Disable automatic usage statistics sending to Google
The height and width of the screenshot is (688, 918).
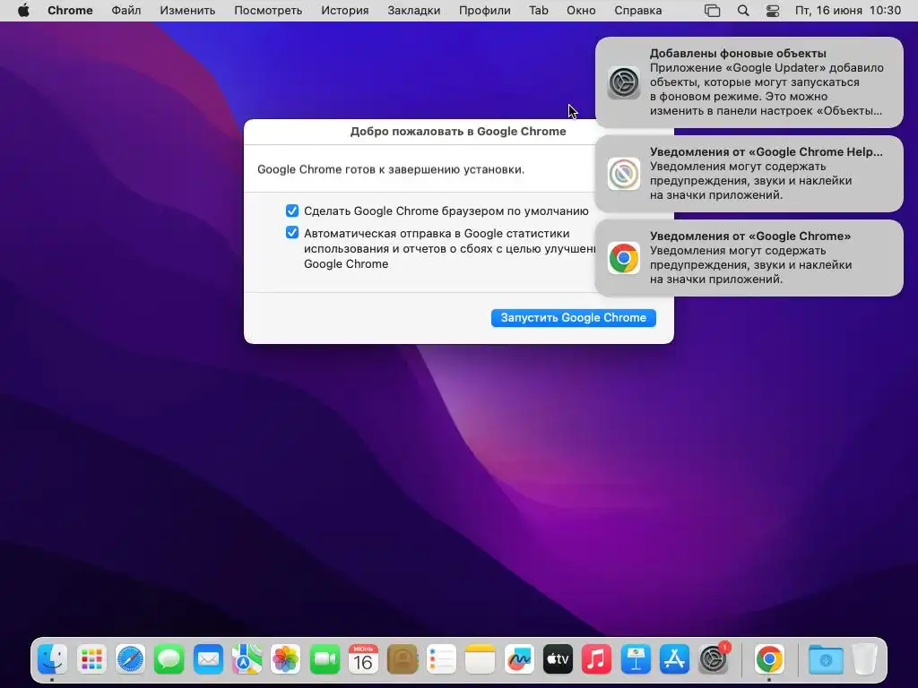(x=292, y=233)
